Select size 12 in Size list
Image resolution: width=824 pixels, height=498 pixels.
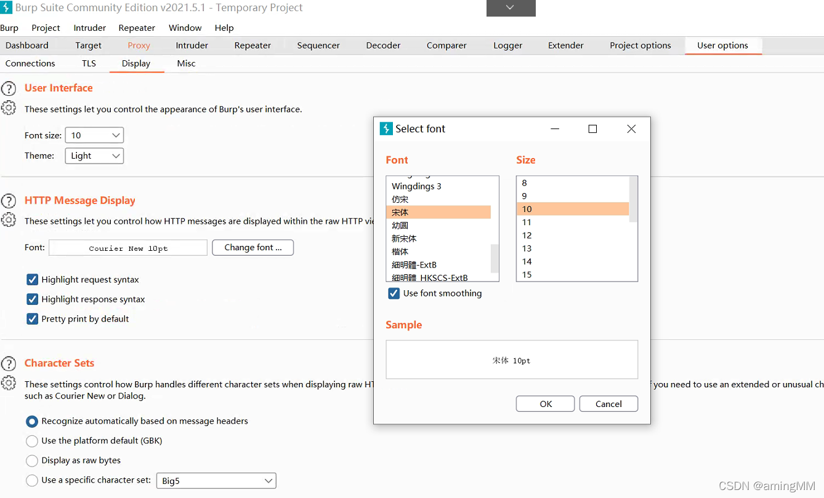[x=573, y=235]
